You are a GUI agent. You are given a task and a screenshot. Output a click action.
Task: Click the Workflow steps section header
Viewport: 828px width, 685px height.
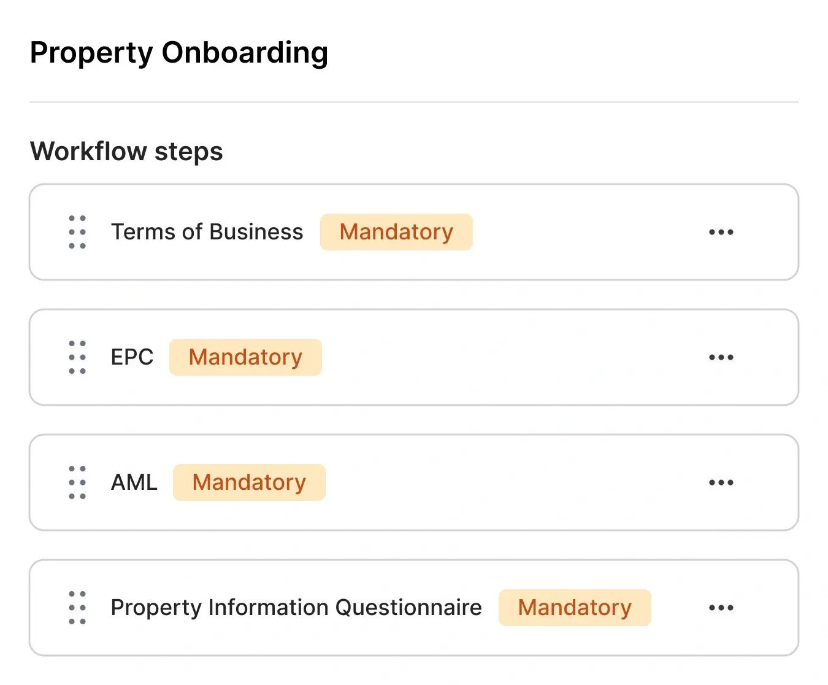[x=126, y=151]
